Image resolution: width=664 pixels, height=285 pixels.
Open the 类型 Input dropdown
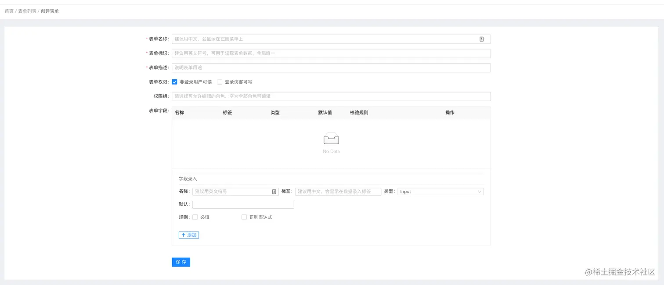(440, 192)
